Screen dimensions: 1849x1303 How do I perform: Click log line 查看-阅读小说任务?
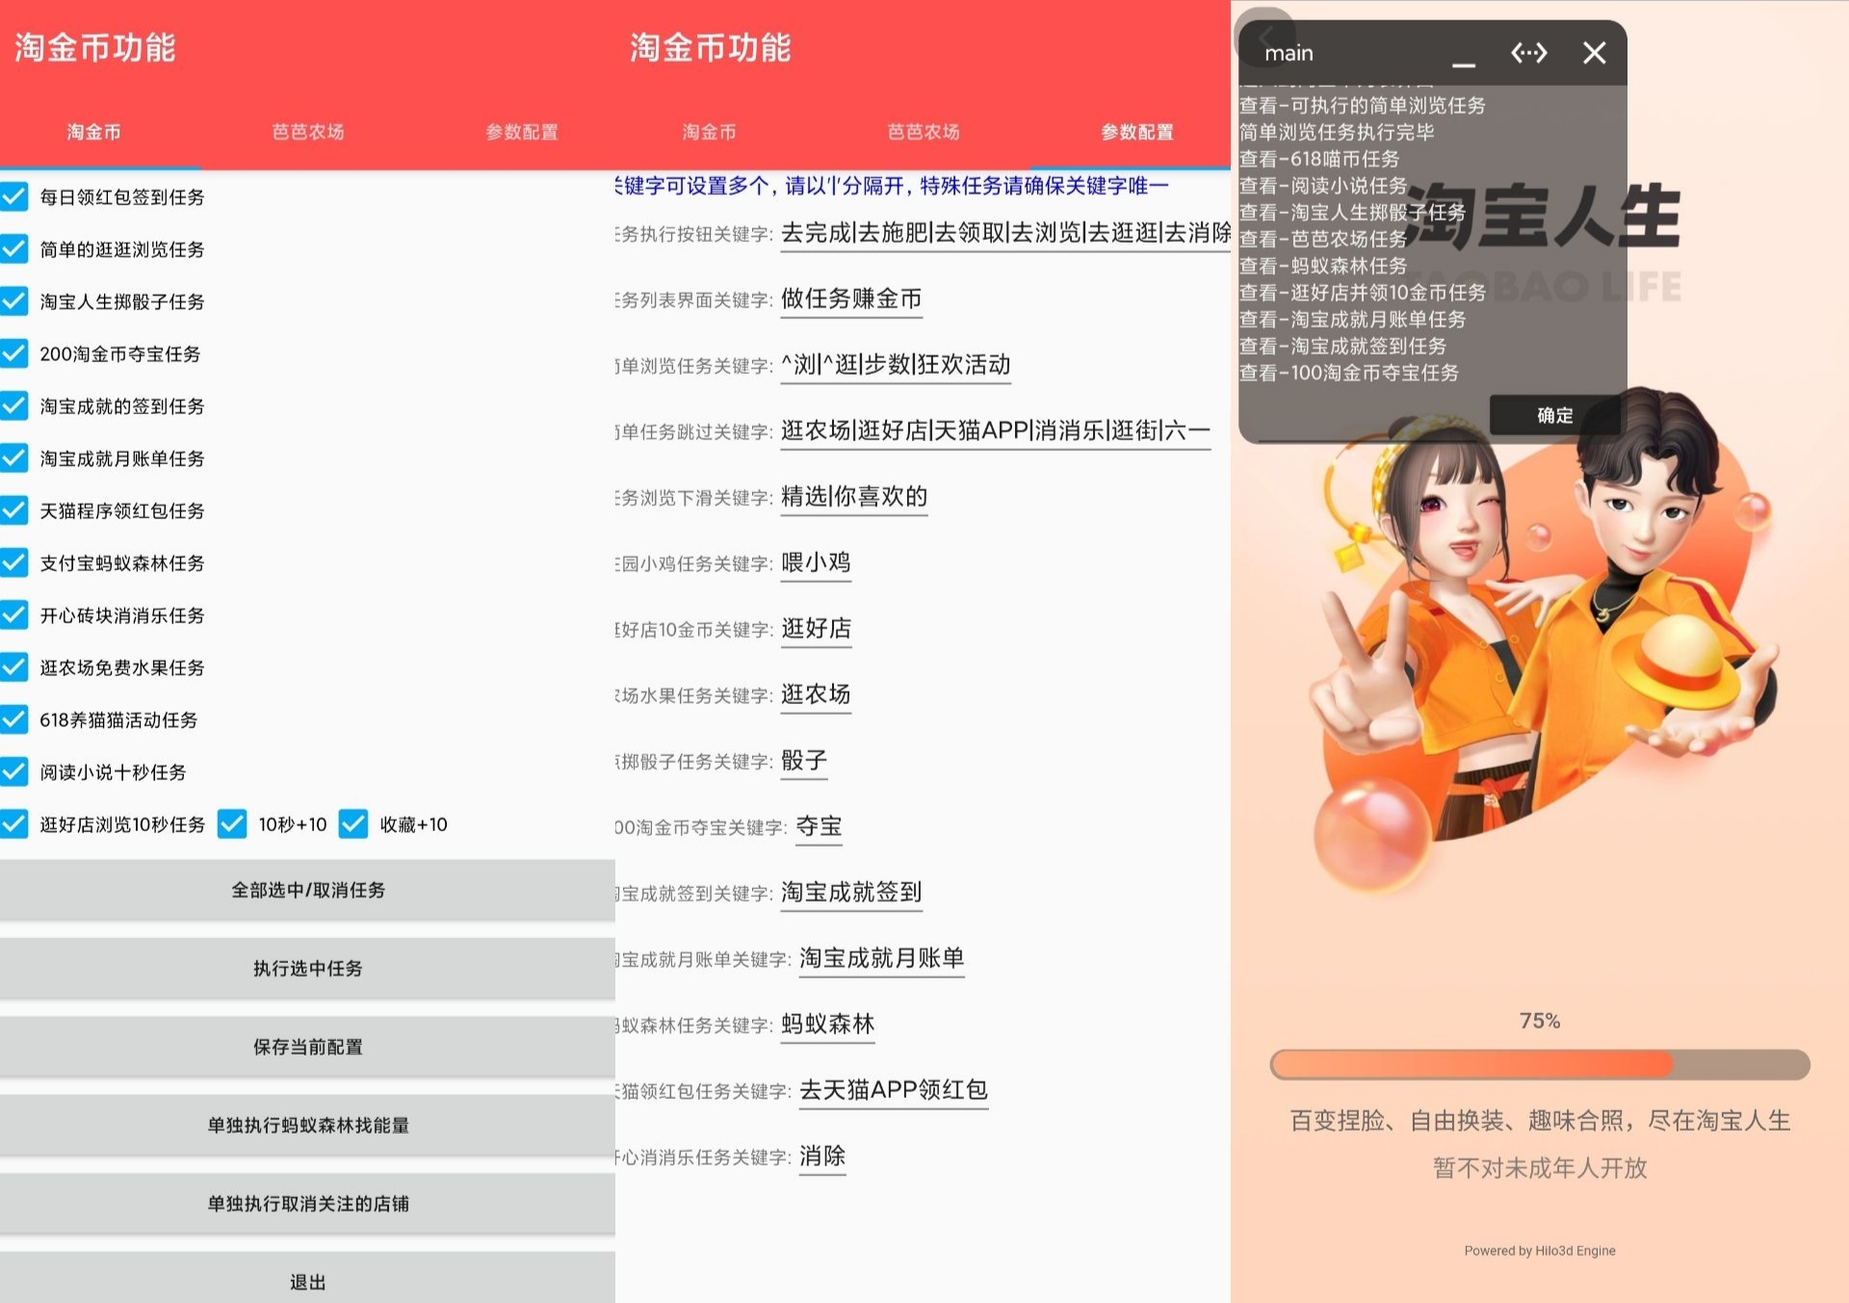point(1322,185)
